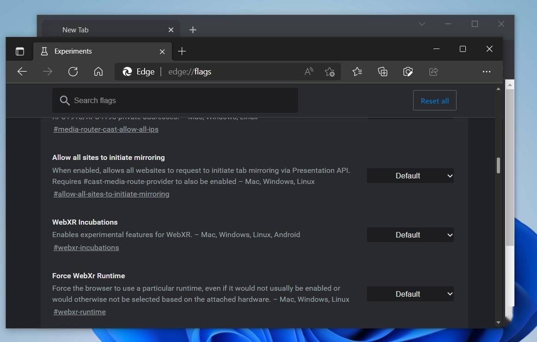Open the Favorites panel
Image resolution: width=537 pixels, height=342 pixels.
pyautogui.click(x=357, y=72)
